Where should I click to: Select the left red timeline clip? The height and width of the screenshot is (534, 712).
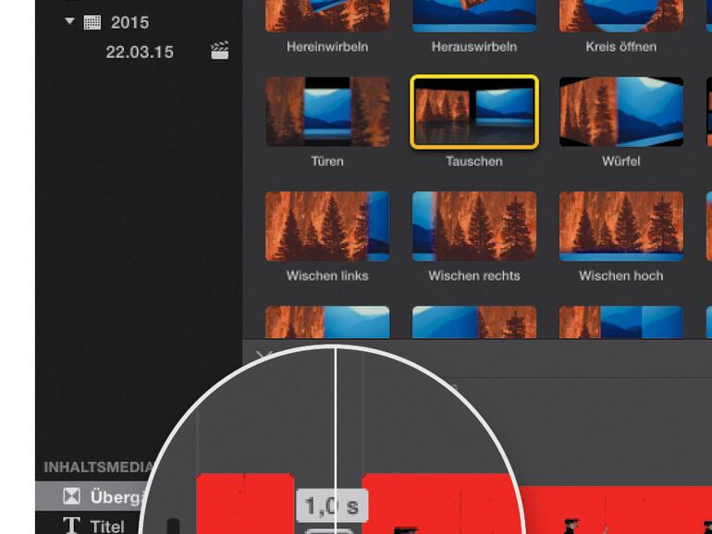[245, 504]
